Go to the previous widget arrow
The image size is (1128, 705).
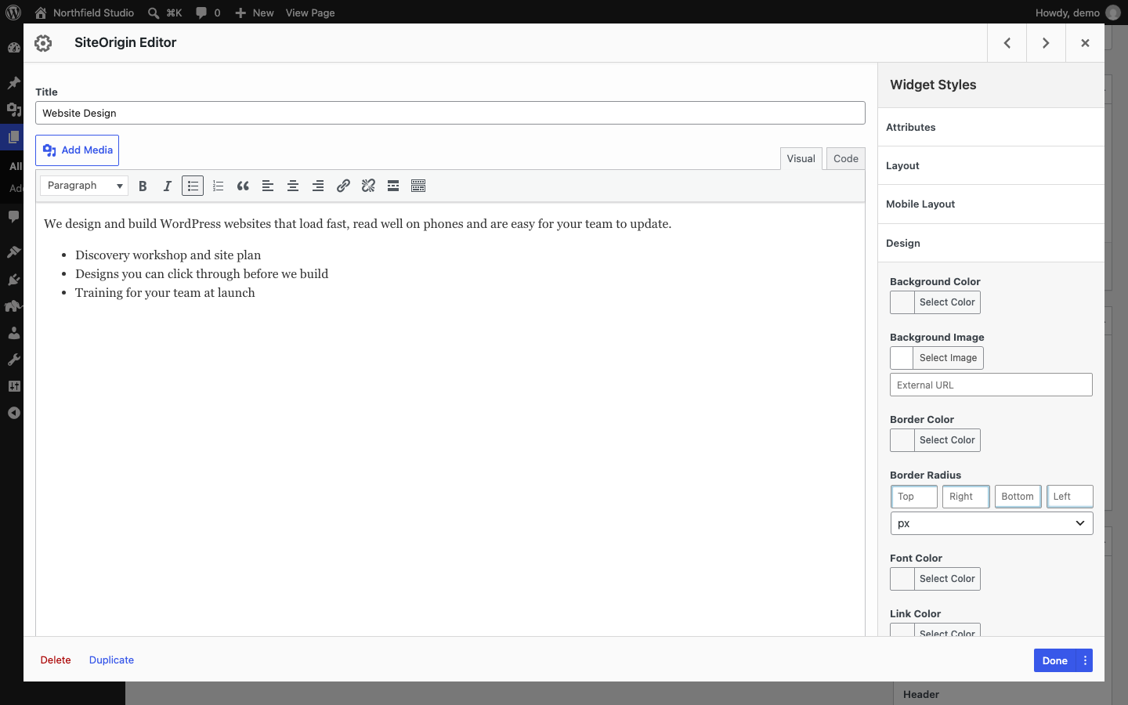click(x=1007, y=43)
